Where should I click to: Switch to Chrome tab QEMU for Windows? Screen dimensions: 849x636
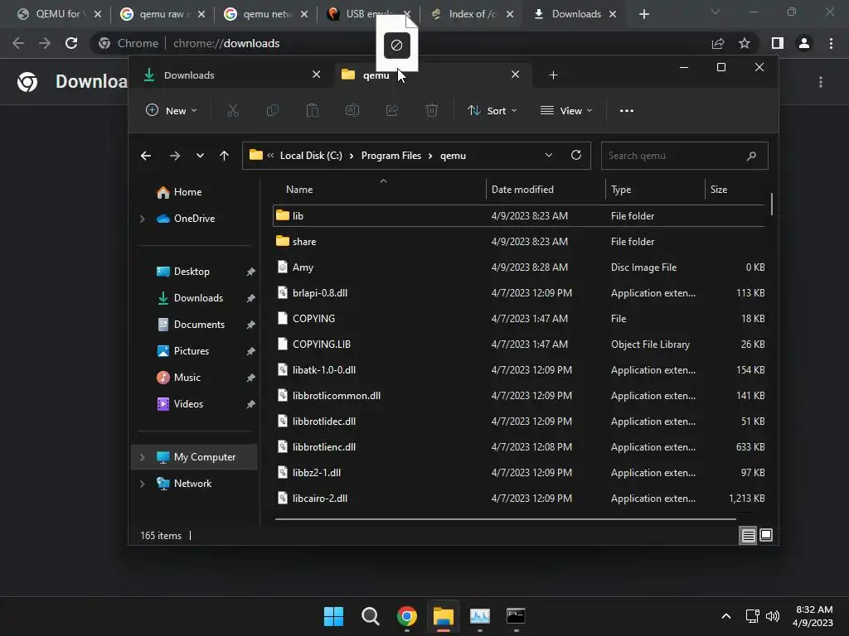click(59, 14)
